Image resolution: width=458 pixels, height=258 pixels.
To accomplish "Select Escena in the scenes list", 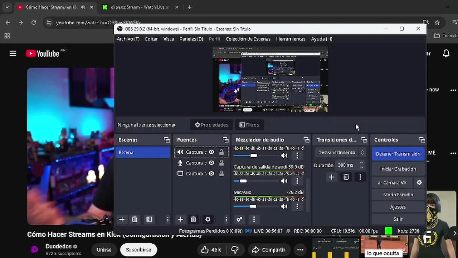I will (143, 152).
